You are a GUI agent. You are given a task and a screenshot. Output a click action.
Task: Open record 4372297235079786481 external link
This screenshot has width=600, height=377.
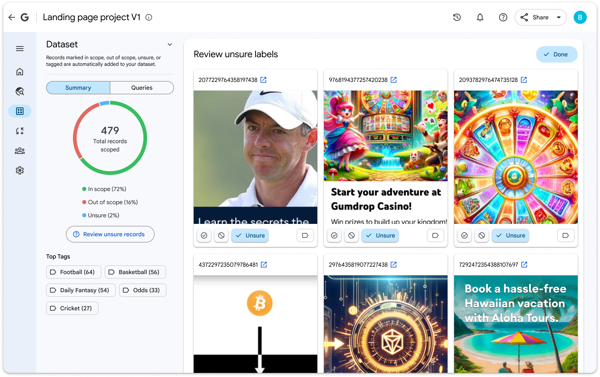coord(264,265)
